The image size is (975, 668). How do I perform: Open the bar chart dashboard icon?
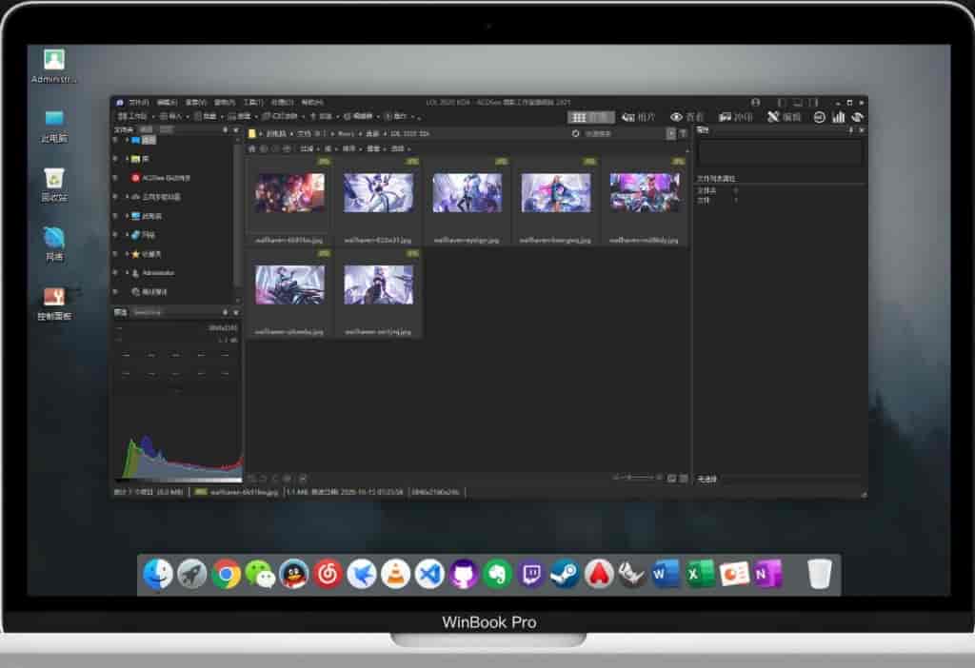839,117
